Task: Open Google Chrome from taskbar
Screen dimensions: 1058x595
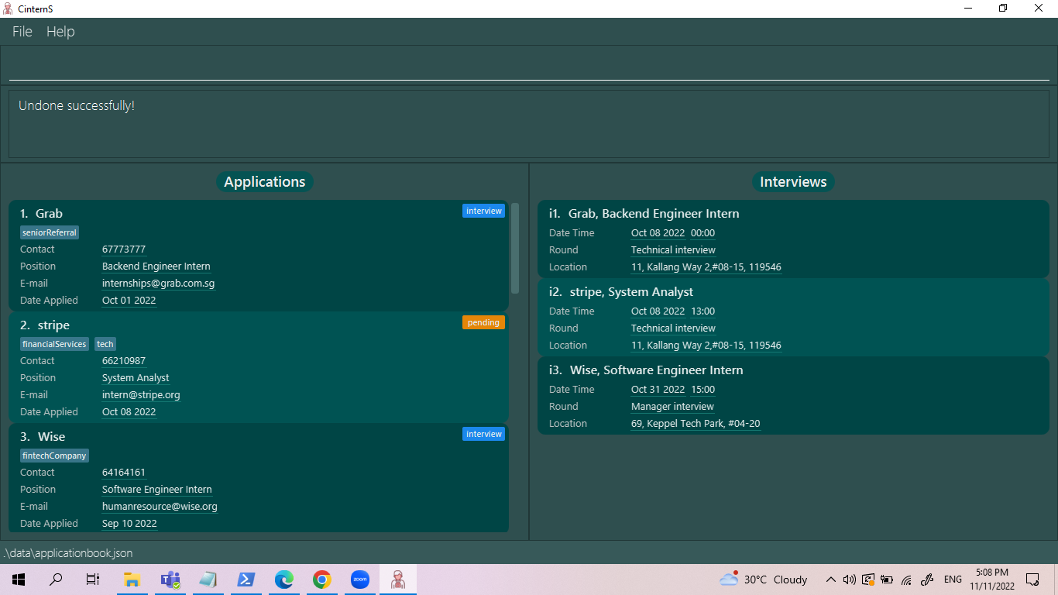Action: point(322,580)
